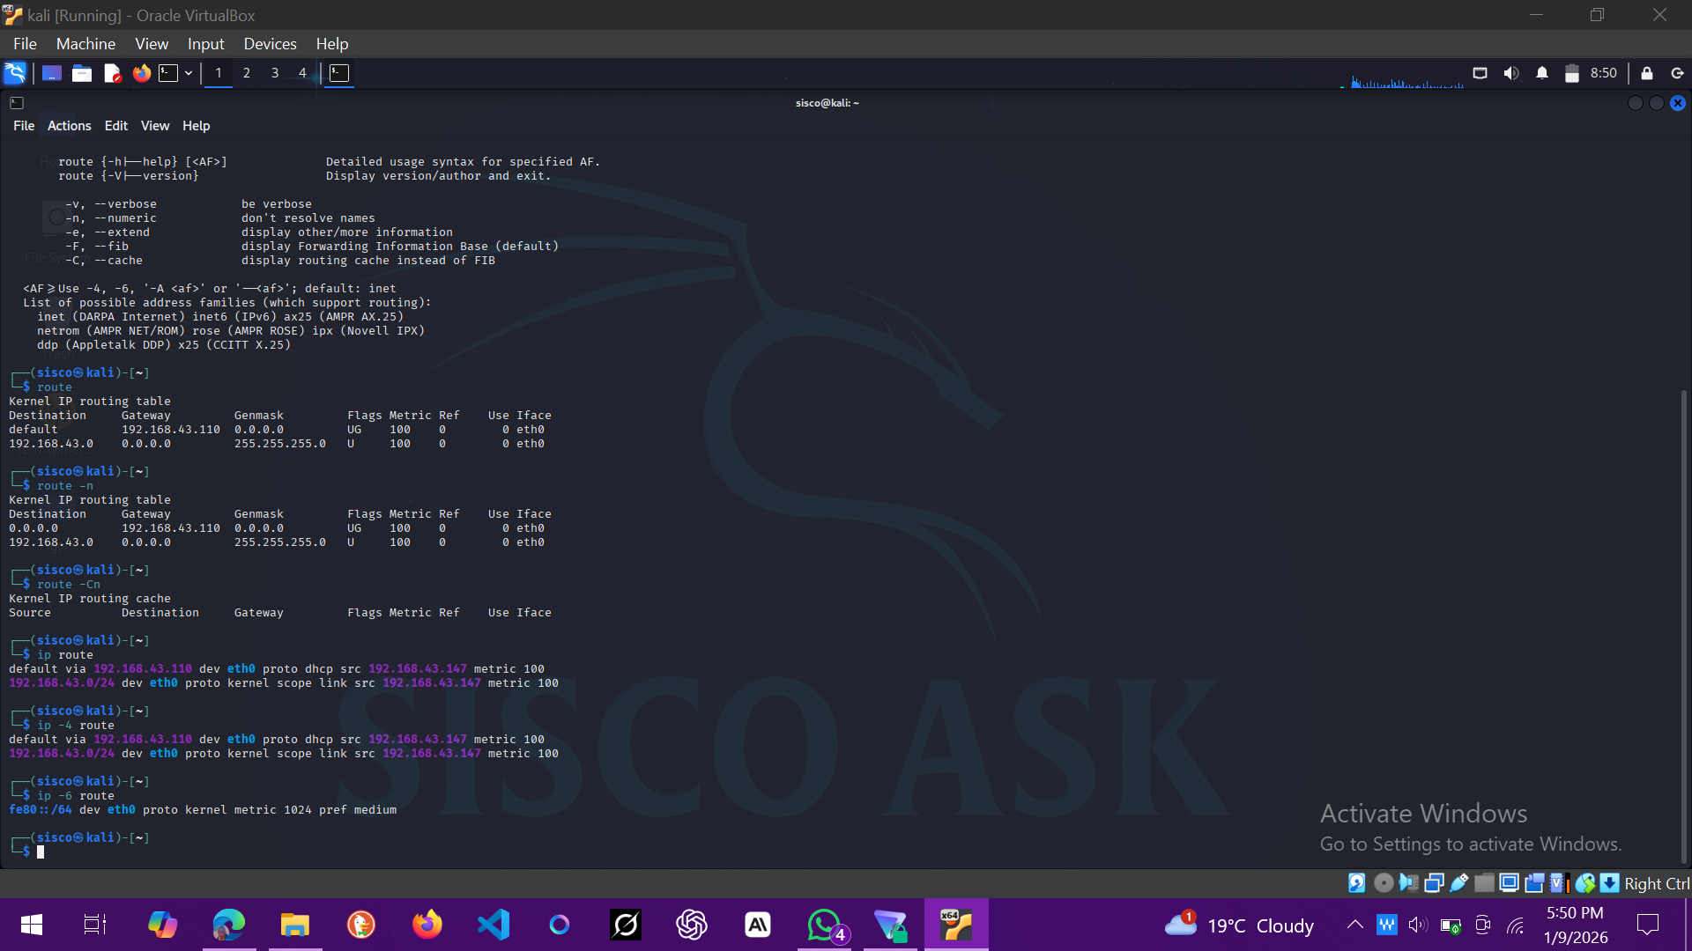The image size is (1692, 951).
Task: Open Windows clock 5:50 PM calendar
Action: [1575, 925]
